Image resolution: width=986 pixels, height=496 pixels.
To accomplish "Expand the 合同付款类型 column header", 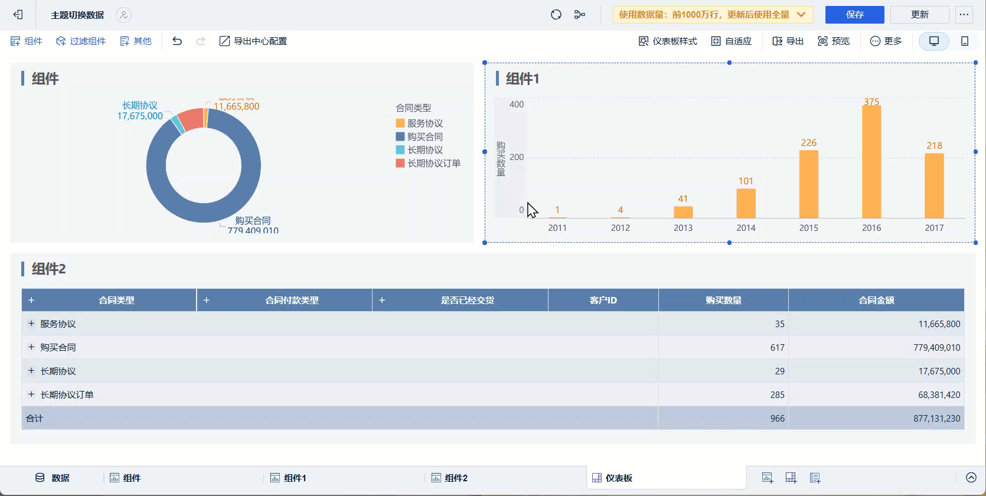I will (x=206, y=300).
